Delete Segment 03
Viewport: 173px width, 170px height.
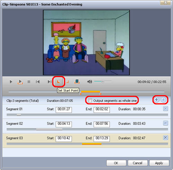tap(165, 137)
